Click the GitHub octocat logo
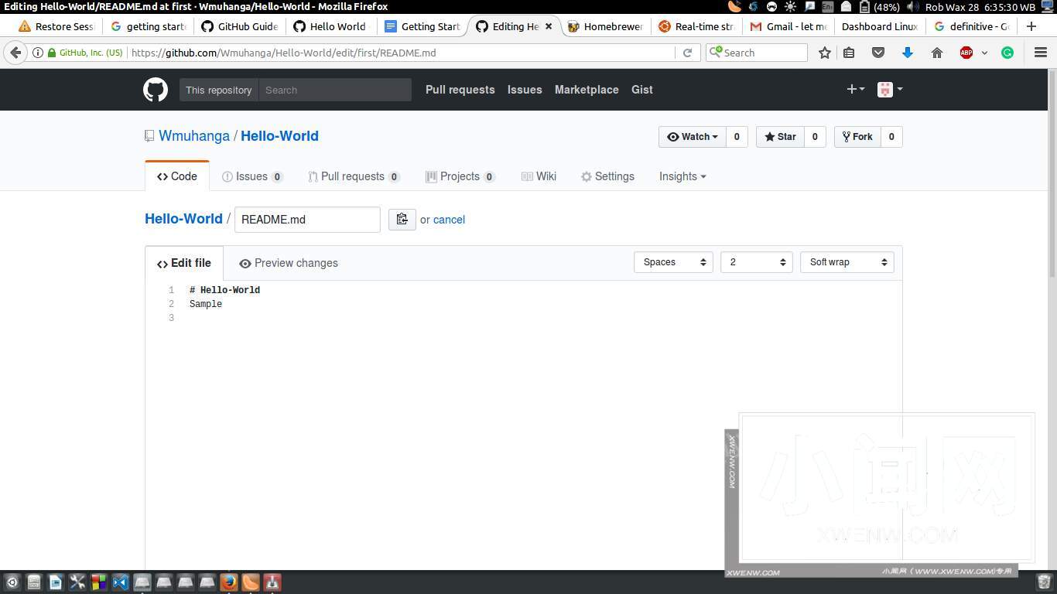1057x594 pixels. pos(156,90)
